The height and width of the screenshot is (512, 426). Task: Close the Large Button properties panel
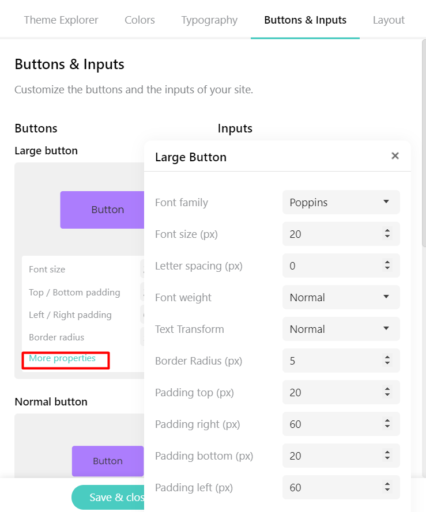[395, 156]
